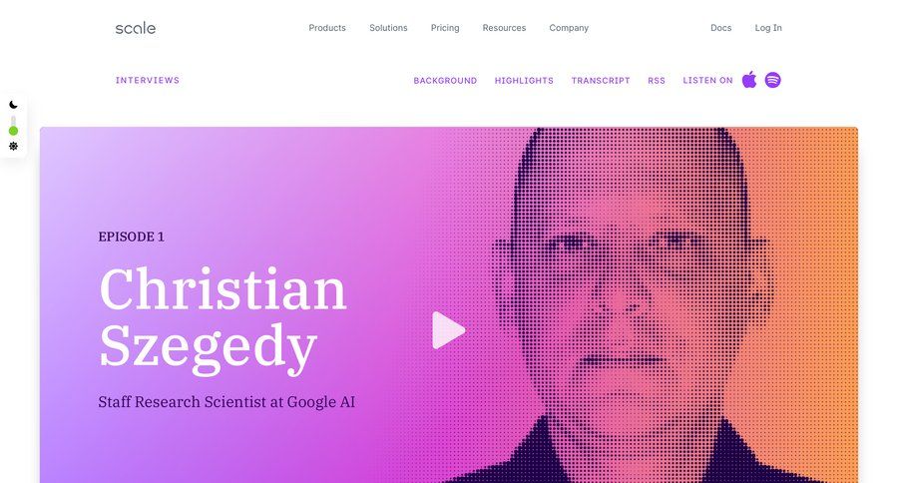Image resolution: width=898 pixels, height=483 pixels.
Task: Click the Scale logo
Action: point(135,28)
